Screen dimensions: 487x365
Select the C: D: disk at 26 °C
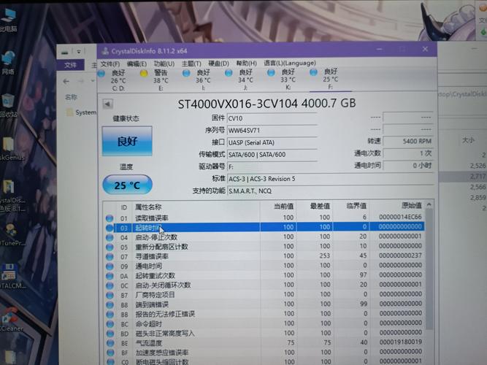pos(113,80)
